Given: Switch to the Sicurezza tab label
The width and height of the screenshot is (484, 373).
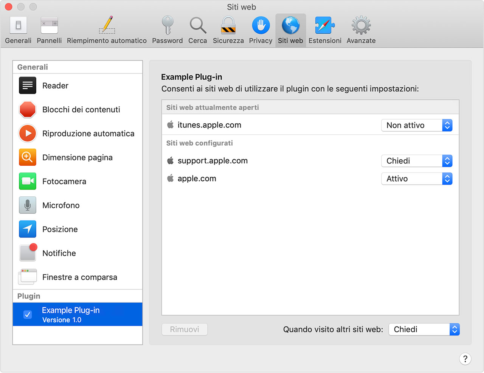Looking at the screenshot, I should (x=228, y=40).
